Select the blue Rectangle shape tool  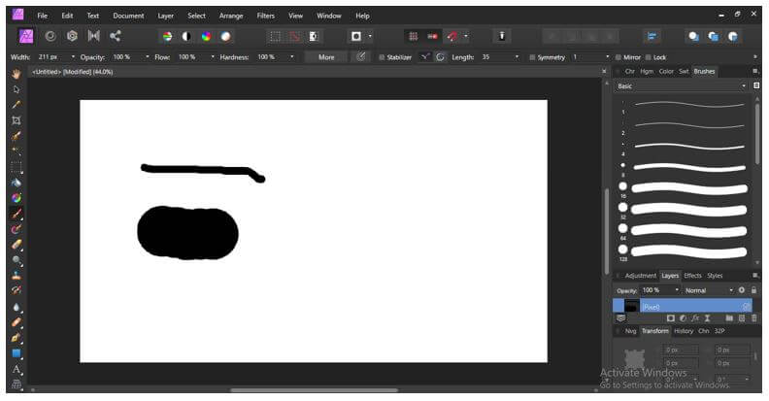(17, 353)
